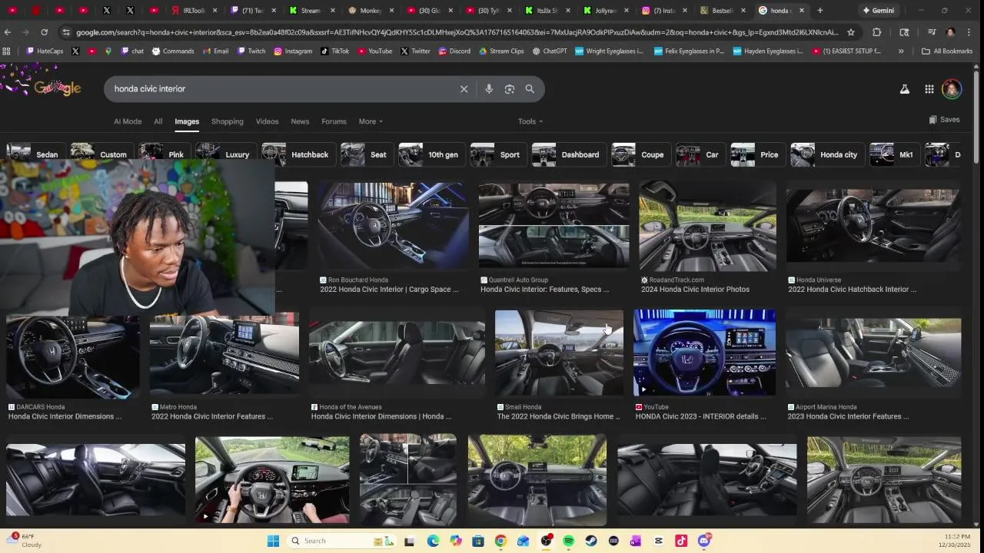Open the Chrome extensions puzzle icon
Viewport: 984px width, 553px height.
click(877, 32)
